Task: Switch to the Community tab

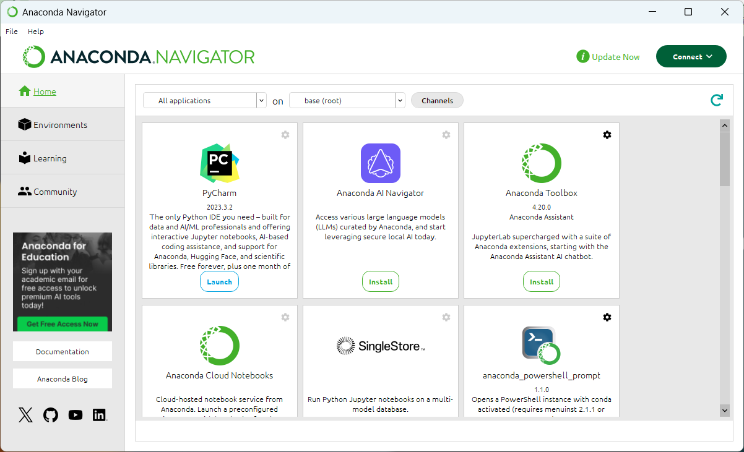Action: coord(63,192)
